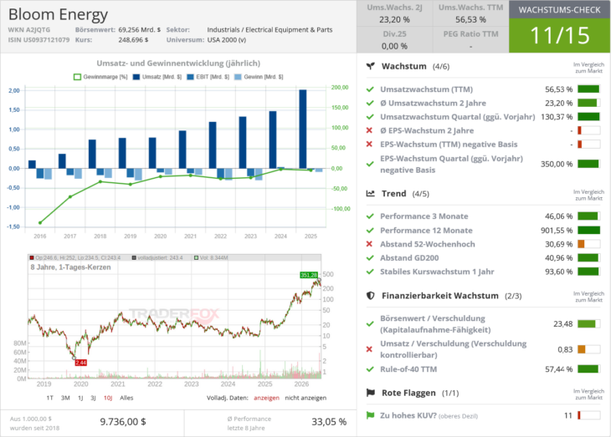Click the Rote Flaggen flag icon
The height and width of the screenshot is (437, 611).
370,393
